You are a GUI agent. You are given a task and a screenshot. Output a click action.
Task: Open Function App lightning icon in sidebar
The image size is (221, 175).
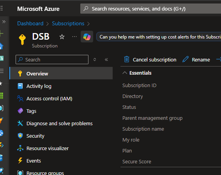click(x=2, y=145)
